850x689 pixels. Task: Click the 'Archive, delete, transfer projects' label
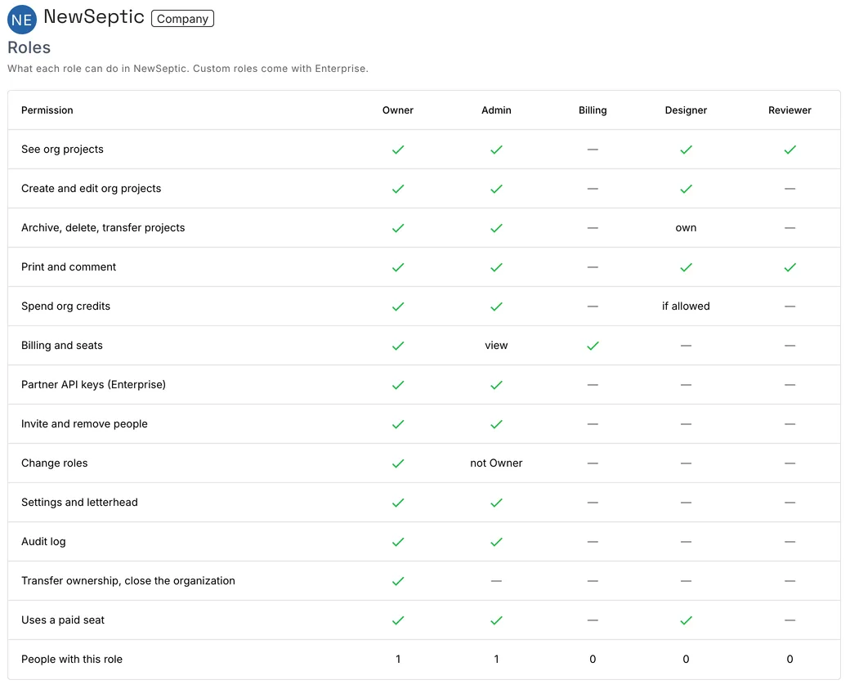(103, 228)
